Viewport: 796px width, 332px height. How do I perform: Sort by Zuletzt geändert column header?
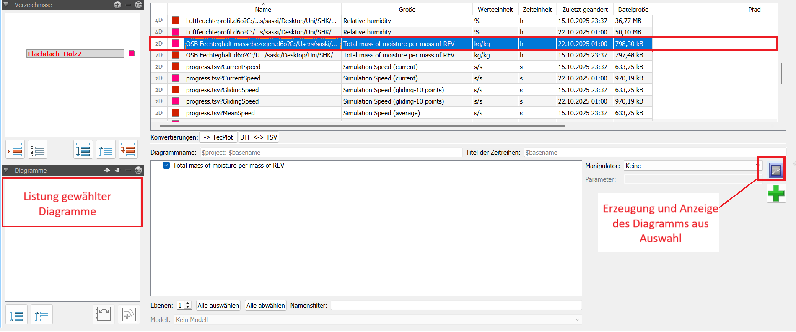585,9
